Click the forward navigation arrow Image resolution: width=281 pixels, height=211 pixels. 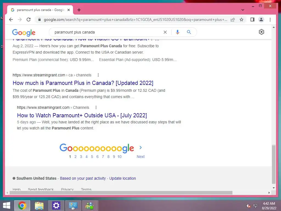click(x=20, y=20)
